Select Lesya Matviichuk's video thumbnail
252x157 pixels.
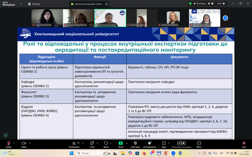coord(47,18)
